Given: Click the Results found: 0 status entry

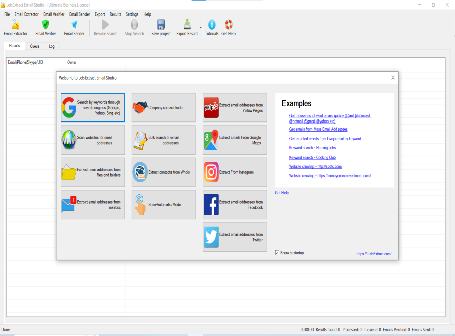Looking at the screenshot, I should point(328,330).
